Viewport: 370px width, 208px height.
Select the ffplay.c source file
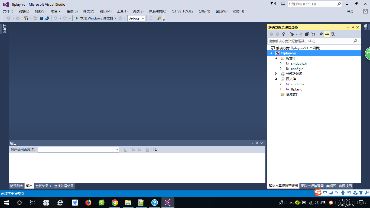pos(296,89)
